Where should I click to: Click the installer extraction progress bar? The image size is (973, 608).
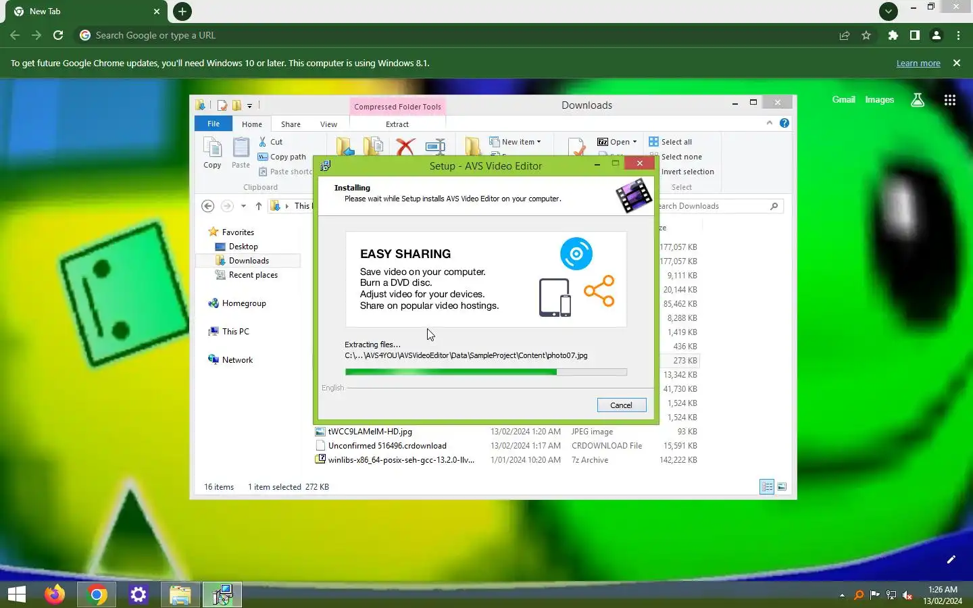[x=486, y=372]
